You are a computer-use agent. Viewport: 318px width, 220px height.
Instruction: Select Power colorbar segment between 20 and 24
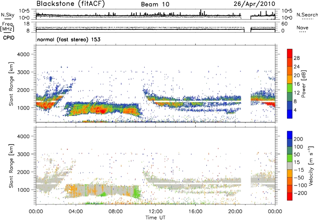[290, 71]
